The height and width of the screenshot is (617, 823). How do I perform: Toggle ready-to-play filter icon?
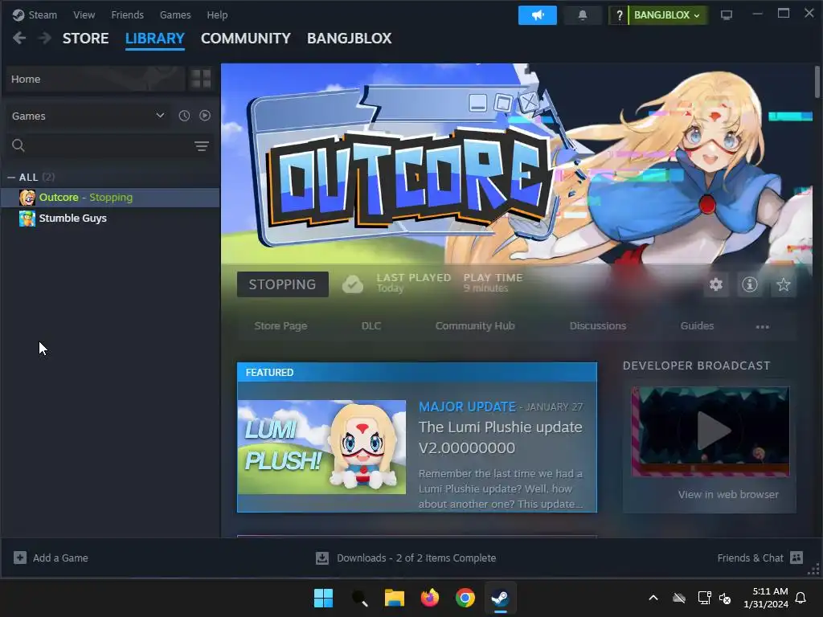(205, 116)
